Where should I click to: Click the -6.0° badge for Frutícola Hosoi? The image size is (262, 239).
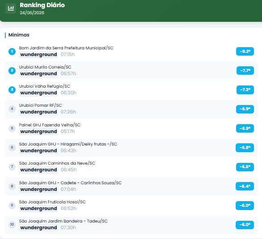coord(245,206)
